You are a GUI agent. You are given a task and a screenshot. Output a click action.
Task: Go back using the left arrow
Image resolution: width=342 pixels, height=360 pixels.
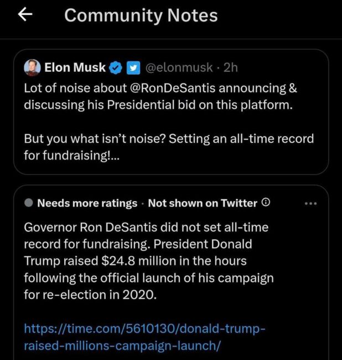coord(24,15)
